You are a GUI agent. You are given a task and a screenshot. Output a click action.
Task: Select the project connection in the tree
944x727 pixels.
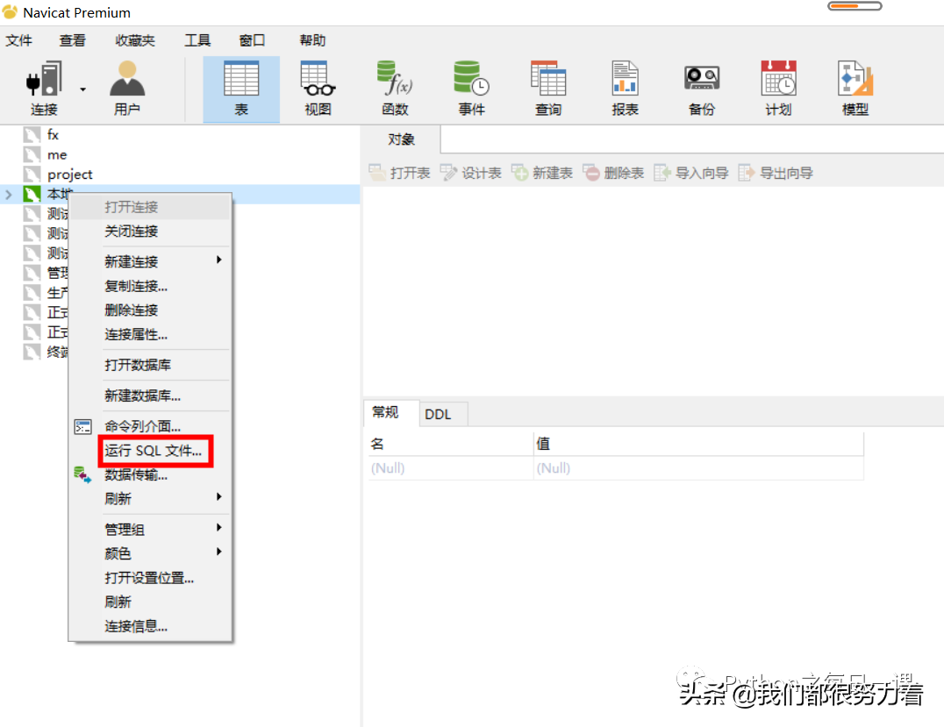pyautogui.click(x=70, y=175)
